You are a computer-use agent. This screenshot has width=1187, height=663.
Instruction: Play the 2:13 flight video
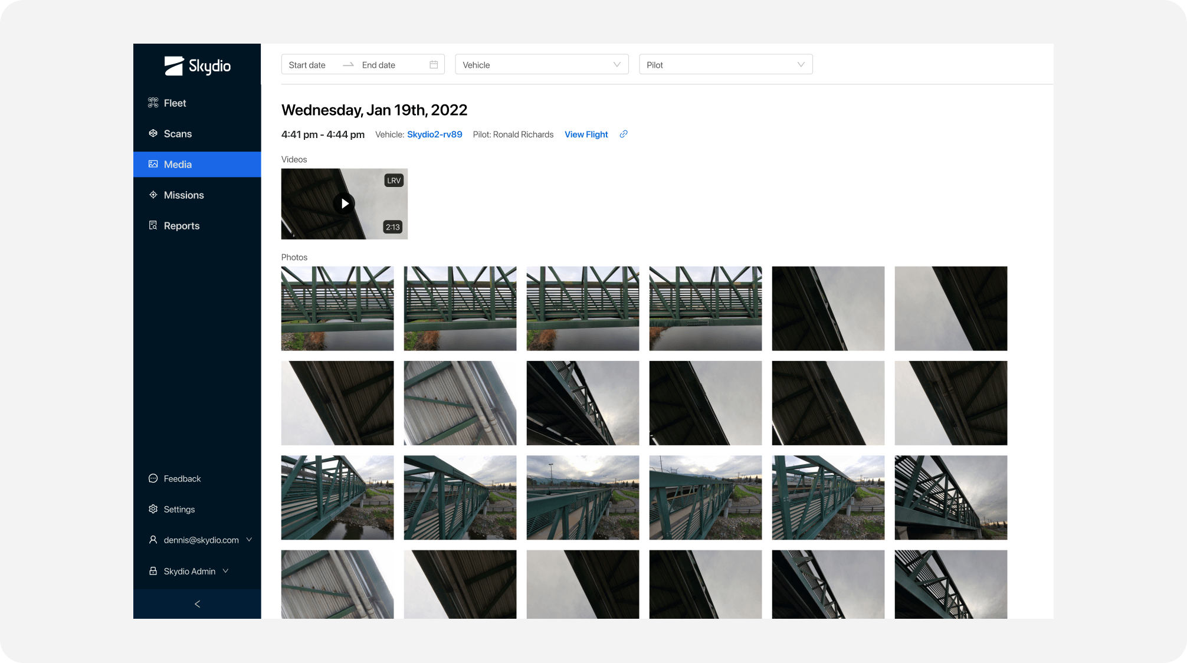pyautogui.click(x=345, y=204)
